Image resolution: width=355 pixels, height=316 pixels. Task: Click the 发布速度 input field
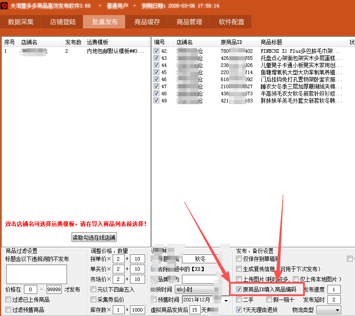coord(334,289)
